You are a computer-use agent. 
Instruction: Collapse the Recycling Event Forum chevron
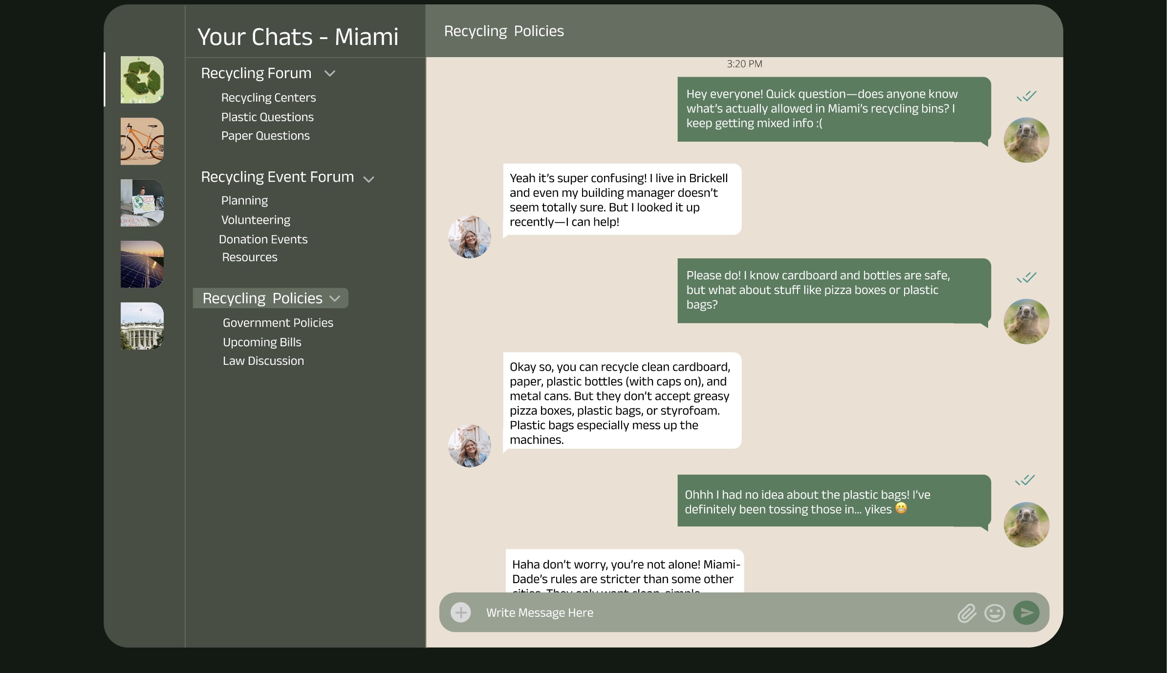369,179
